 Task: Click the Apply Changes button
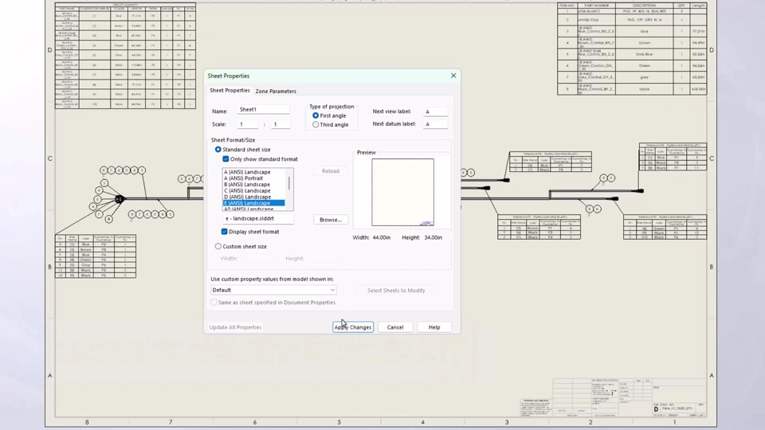[353, 327]
